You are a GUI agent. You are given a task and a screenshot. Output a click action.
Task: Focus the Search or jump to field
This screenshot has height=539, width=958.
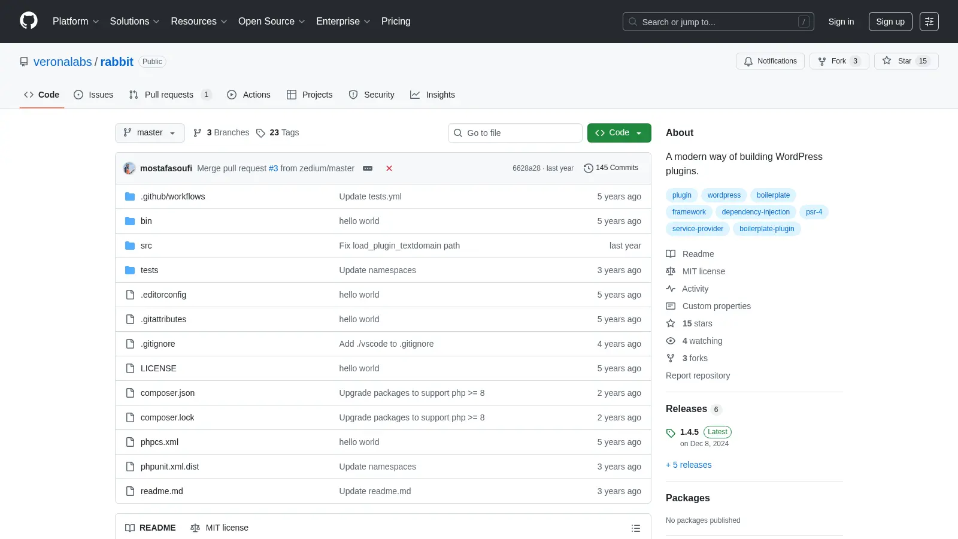(x=718, y=22)
